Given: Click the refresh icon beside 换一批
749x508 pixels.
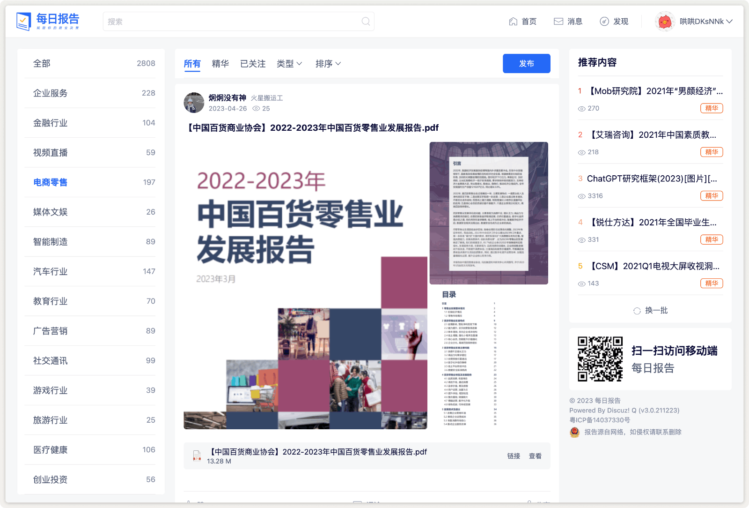Looking at the screenshot, I should pos(637,310).
